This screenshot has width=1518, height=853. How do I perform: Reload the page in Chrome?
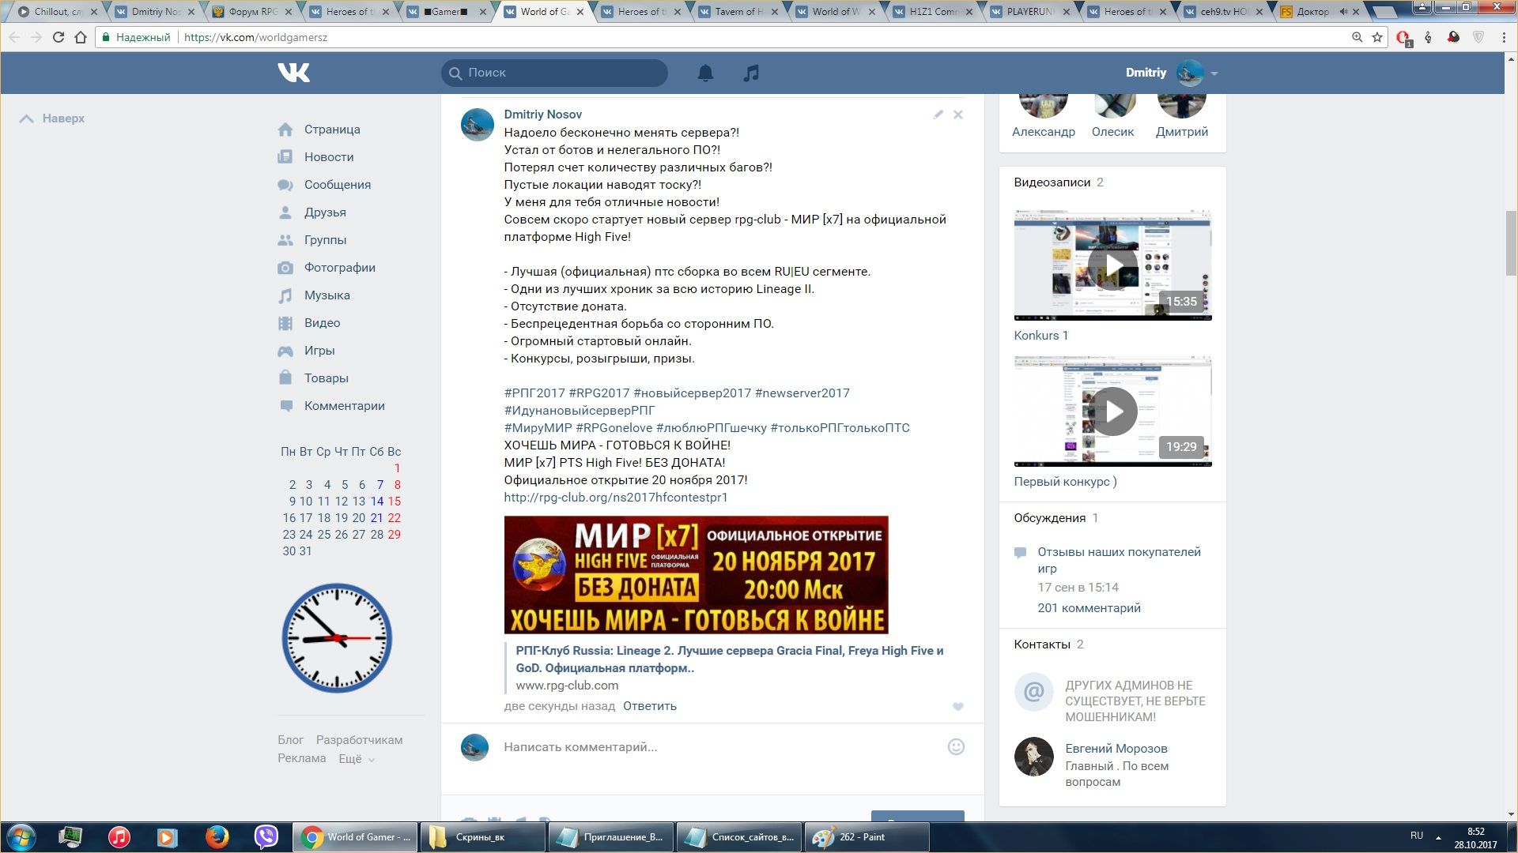pyautogui.click(x=58, y=37)
